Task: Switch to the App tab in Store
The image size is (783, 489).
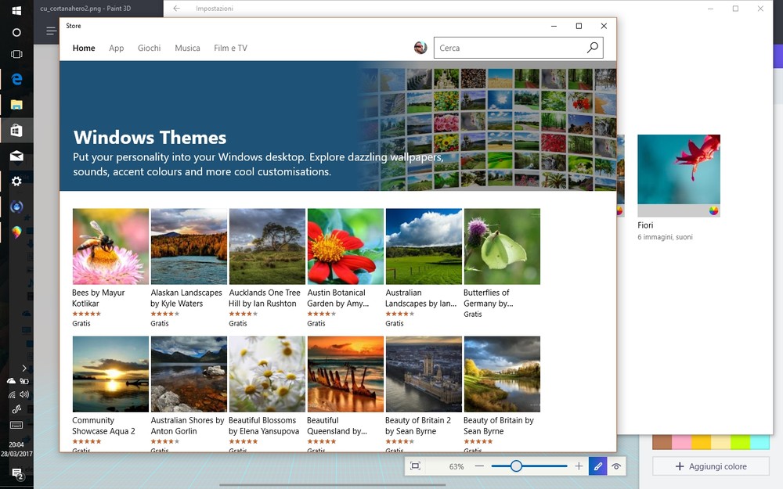Action: [x=117, y=48]
